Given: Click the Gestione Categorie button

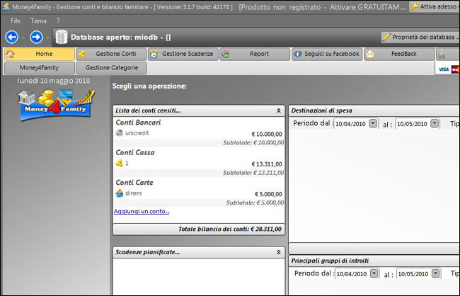Looking at the screenshot, I should tap(111, 68).
